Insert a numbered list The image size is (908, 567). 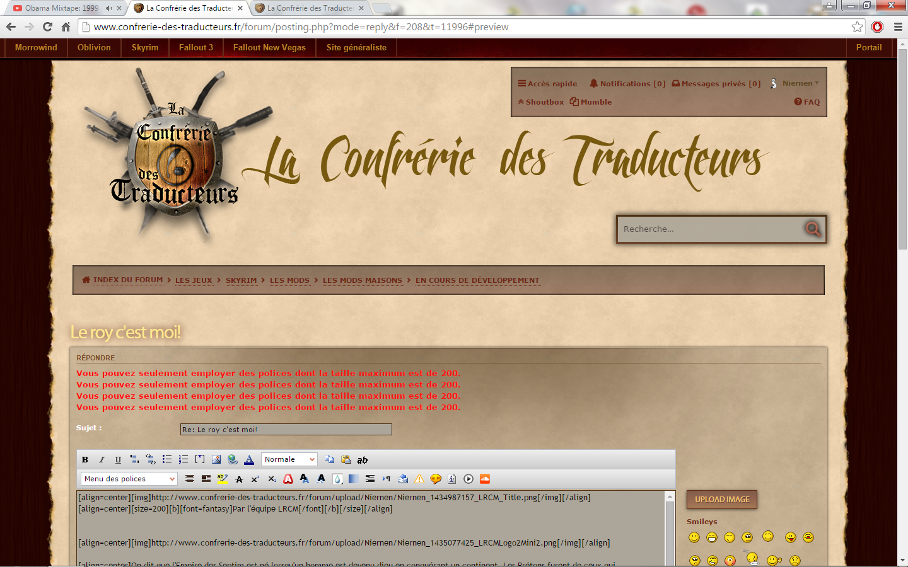[183, 459]
